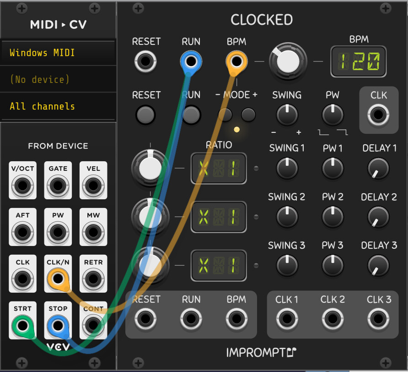Click the PW output jack on MIDI-CV
Viewport: 408px width, 372px height.
[58, 232]
